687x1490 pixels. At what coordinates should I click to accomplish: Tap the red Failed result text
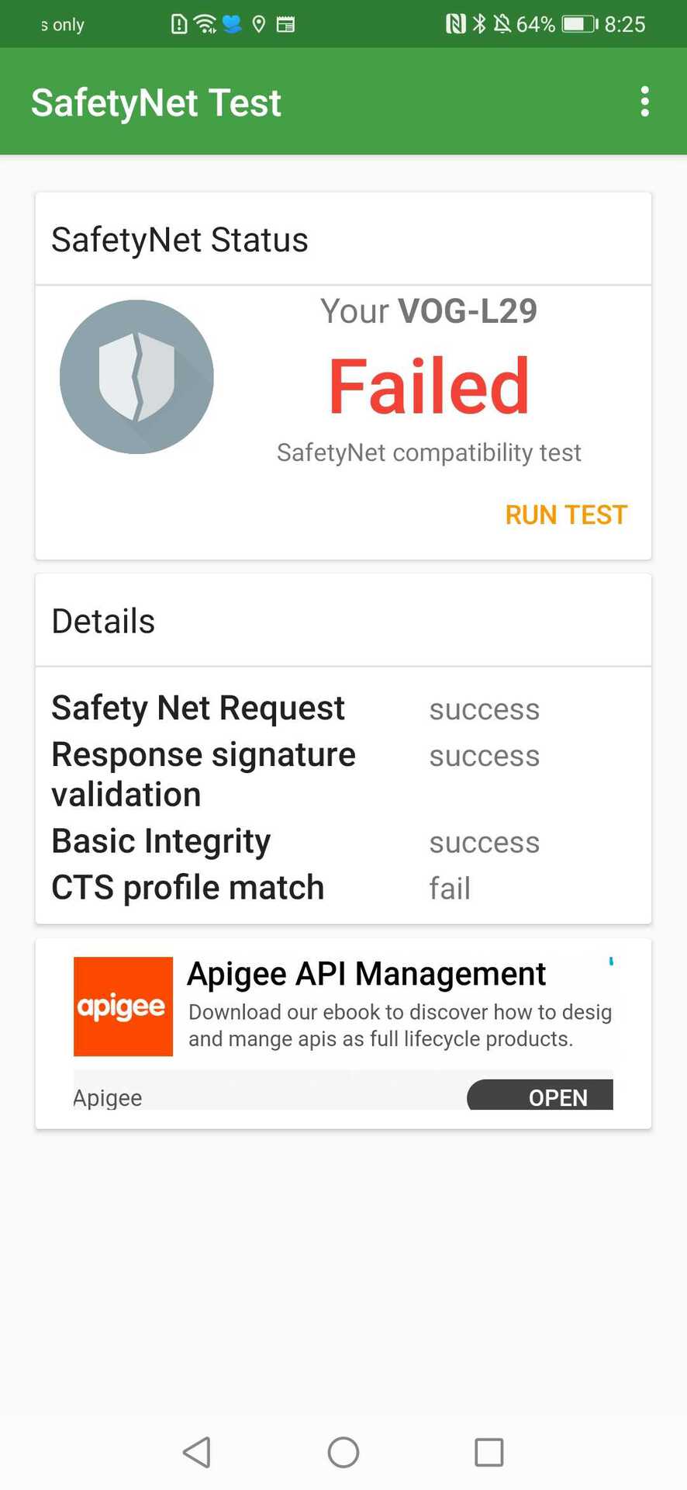point(429,386)
